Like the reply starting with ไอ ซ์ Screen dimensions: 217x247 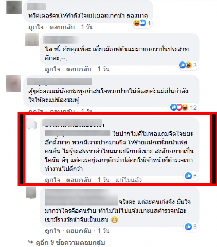point(52,69)
